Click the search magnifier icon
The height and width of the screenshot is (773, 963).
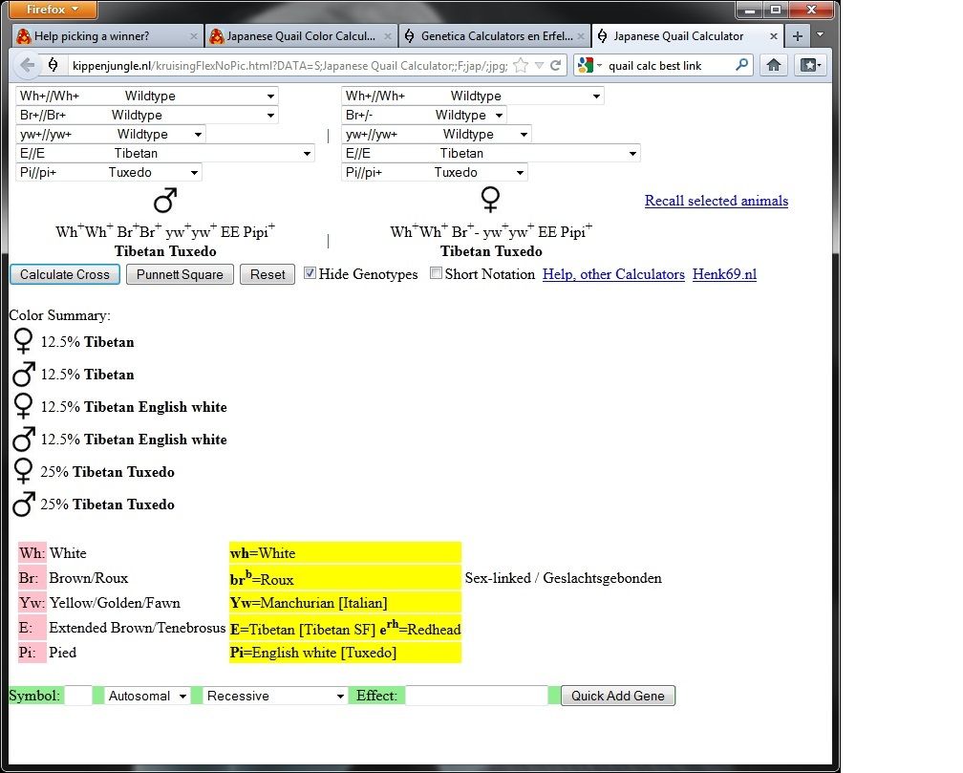pyautogui.click(x=742, y=65)
